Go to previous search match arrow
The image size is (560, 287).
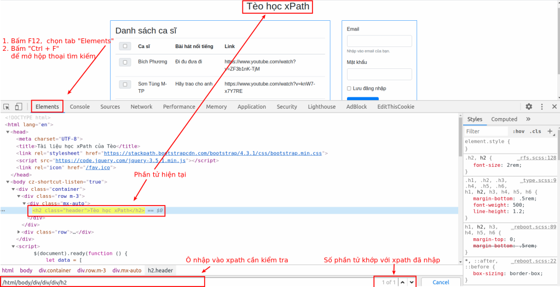(402, 283)
